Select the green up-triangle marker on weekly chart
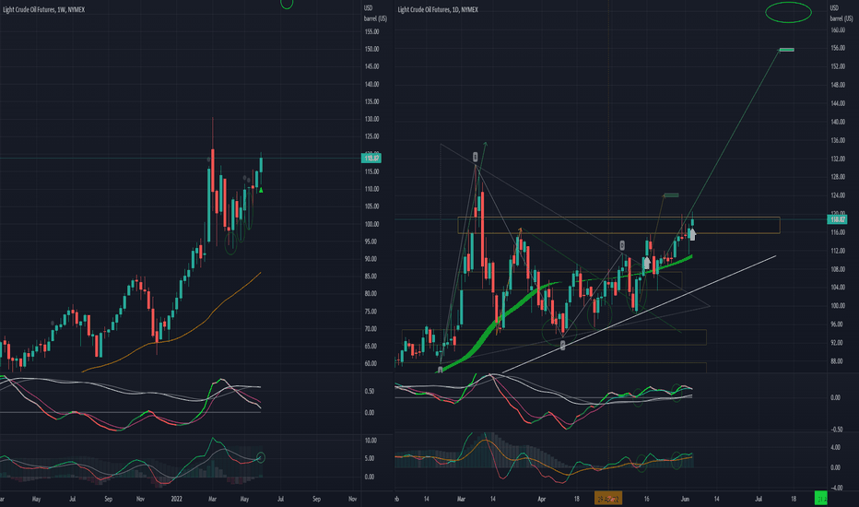The width and height of the screenshot is (859, 507). click(261, 190)
